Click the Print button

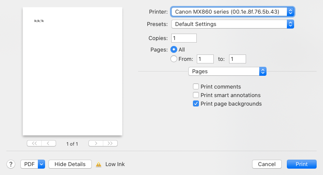click(x=302, y=164)
